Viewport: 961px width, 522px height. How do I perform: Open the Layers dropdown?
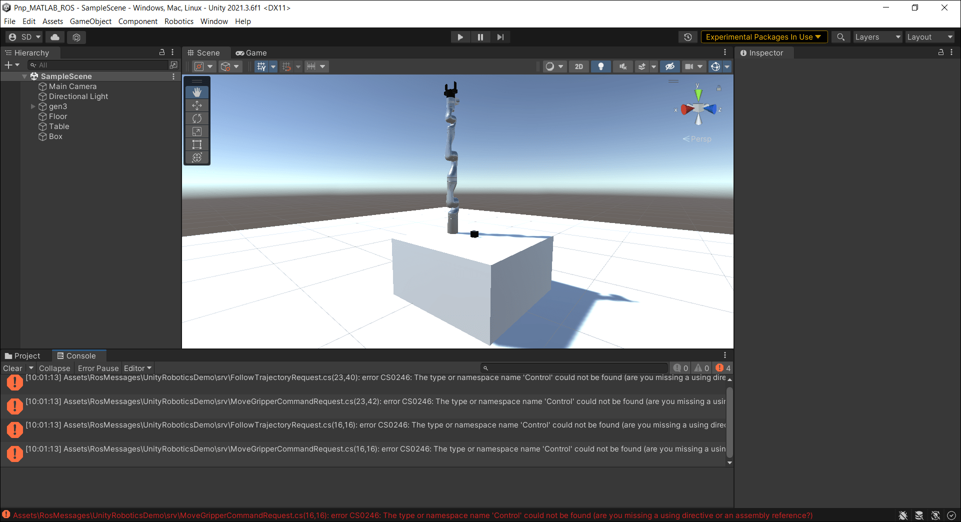[x=877, y=37]
